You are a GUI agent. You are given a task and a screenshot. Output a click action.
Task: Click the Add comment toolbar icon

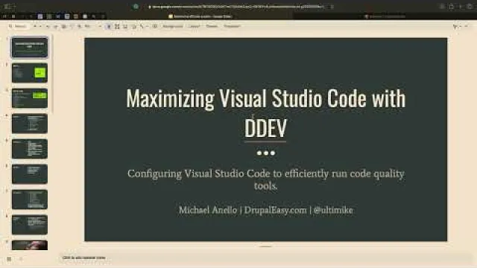point(155,27)
